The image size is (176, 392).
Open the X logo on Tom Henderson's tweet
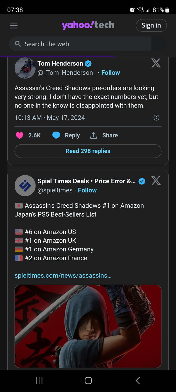click(156, 63)
